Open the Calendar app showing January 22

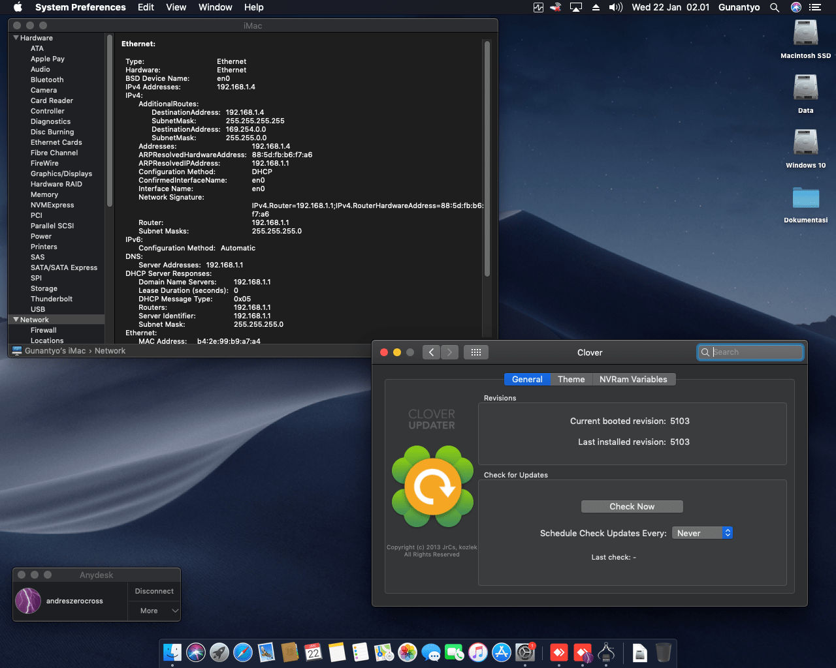[313, 652]
